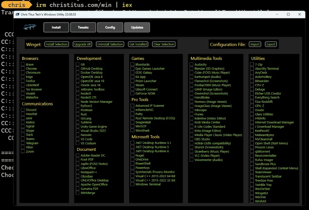
Task: Tick the CPU-Z checkbox
Action: click(x=252, y=85)
